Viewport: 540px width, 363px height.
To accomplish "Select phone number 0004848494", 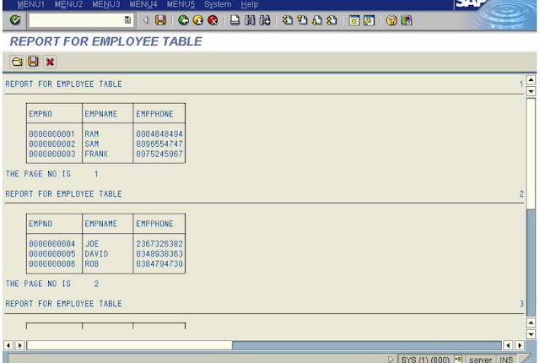I will (x=159, y=134).
